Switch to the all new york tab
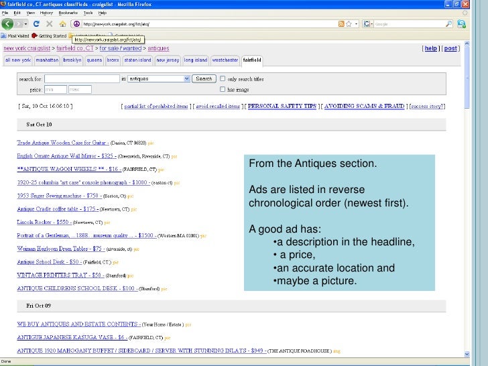This screenshot has height=366, width=488. (18, 60)
